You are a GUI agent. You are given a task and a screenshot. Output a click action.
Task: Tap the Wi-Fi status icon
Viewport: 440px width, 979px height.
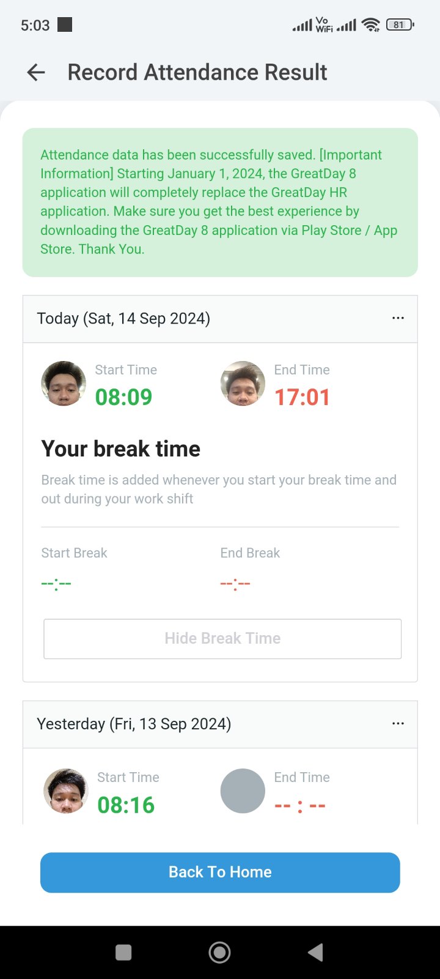[370, 25]
